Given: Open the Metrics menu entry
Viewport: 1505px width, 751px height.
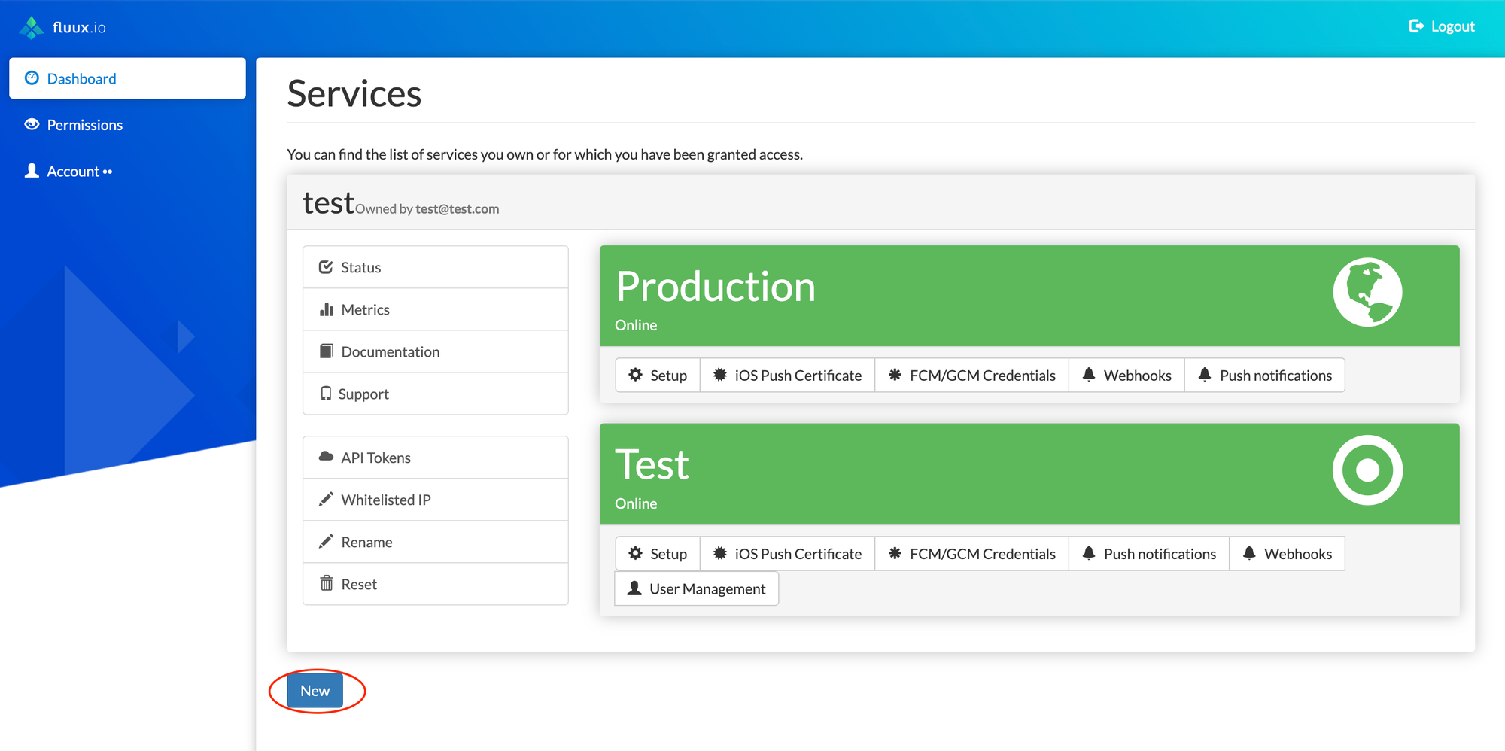Looking at the screenshot, I should pyautogui.click(x=435, y=309).
